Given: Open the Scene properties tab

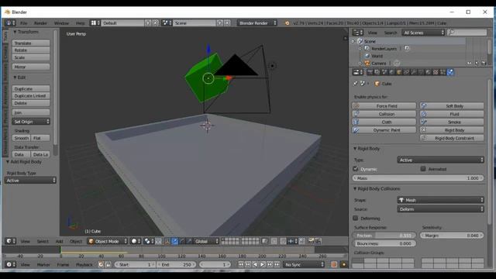Looking at the screenshot, I should [384, 72].
